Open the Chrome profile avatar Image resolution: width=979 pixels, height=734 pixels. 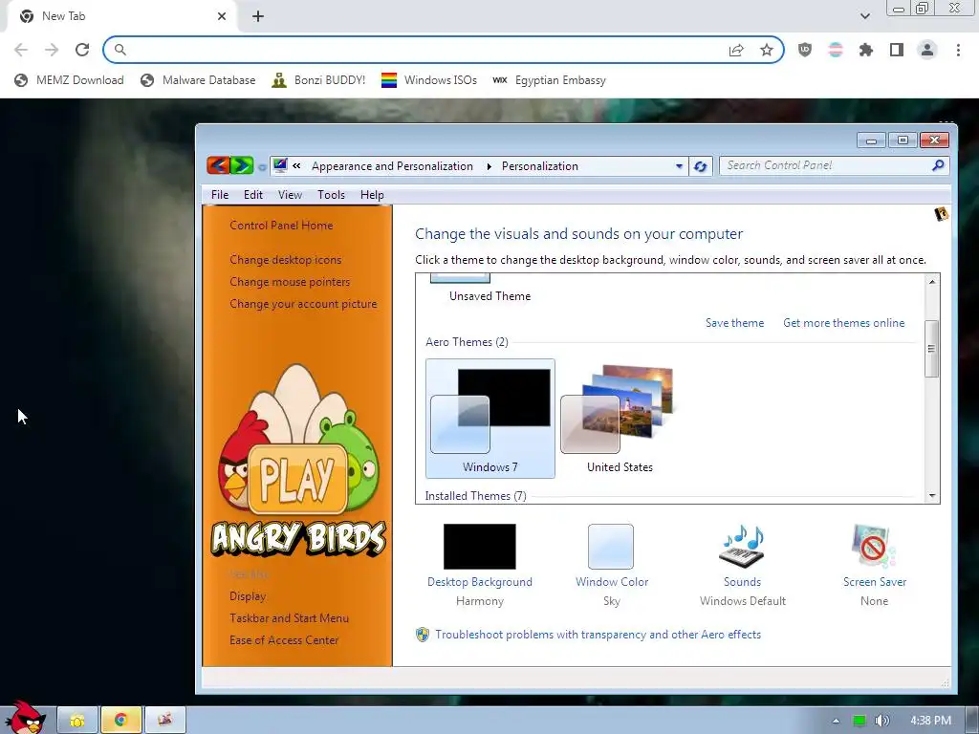(x=927, y=50)
